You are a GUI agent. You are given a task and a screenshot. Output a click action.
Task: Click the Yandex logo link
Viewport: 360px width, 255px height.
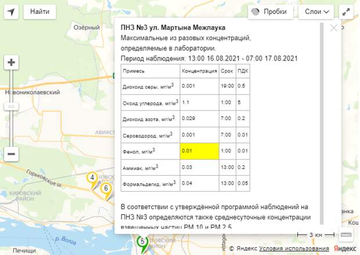(x=347, y=249)
